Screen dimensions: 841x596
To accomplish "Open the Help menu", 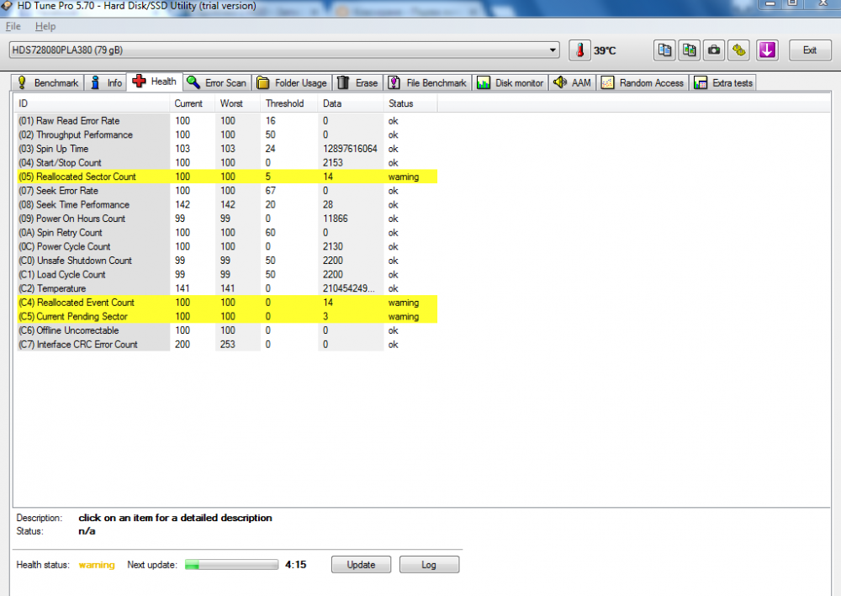I will (x=45, y=26).
